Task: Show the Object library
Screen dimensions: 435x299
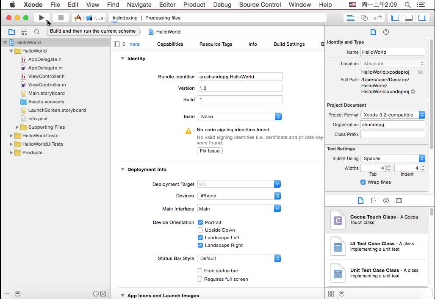Action: pyautogui.click(x=386, y=201)
